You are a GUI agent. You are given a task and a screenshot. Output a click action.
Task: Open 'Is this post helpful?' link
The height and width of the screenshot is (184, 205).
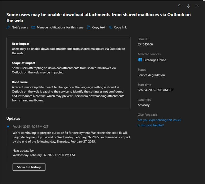click(x=151, y=125)
